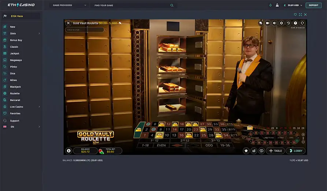Open the Jackpot category
327x191 pixels.
pyautogui.click(x=15, y=53)
